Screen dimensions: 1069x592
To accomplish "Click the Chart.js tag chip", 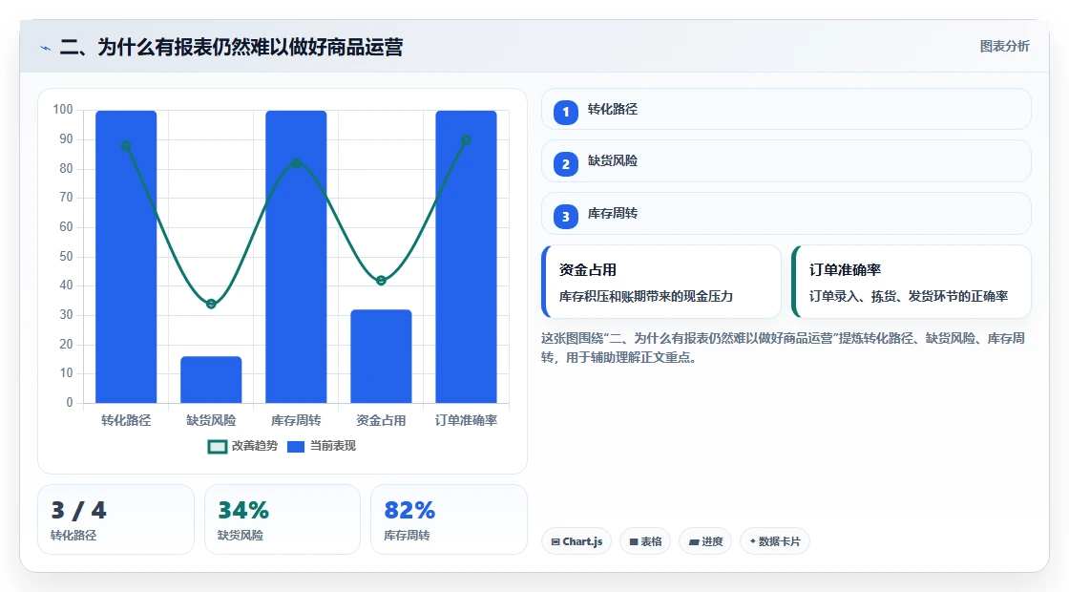I will click(x=576, y=541).
